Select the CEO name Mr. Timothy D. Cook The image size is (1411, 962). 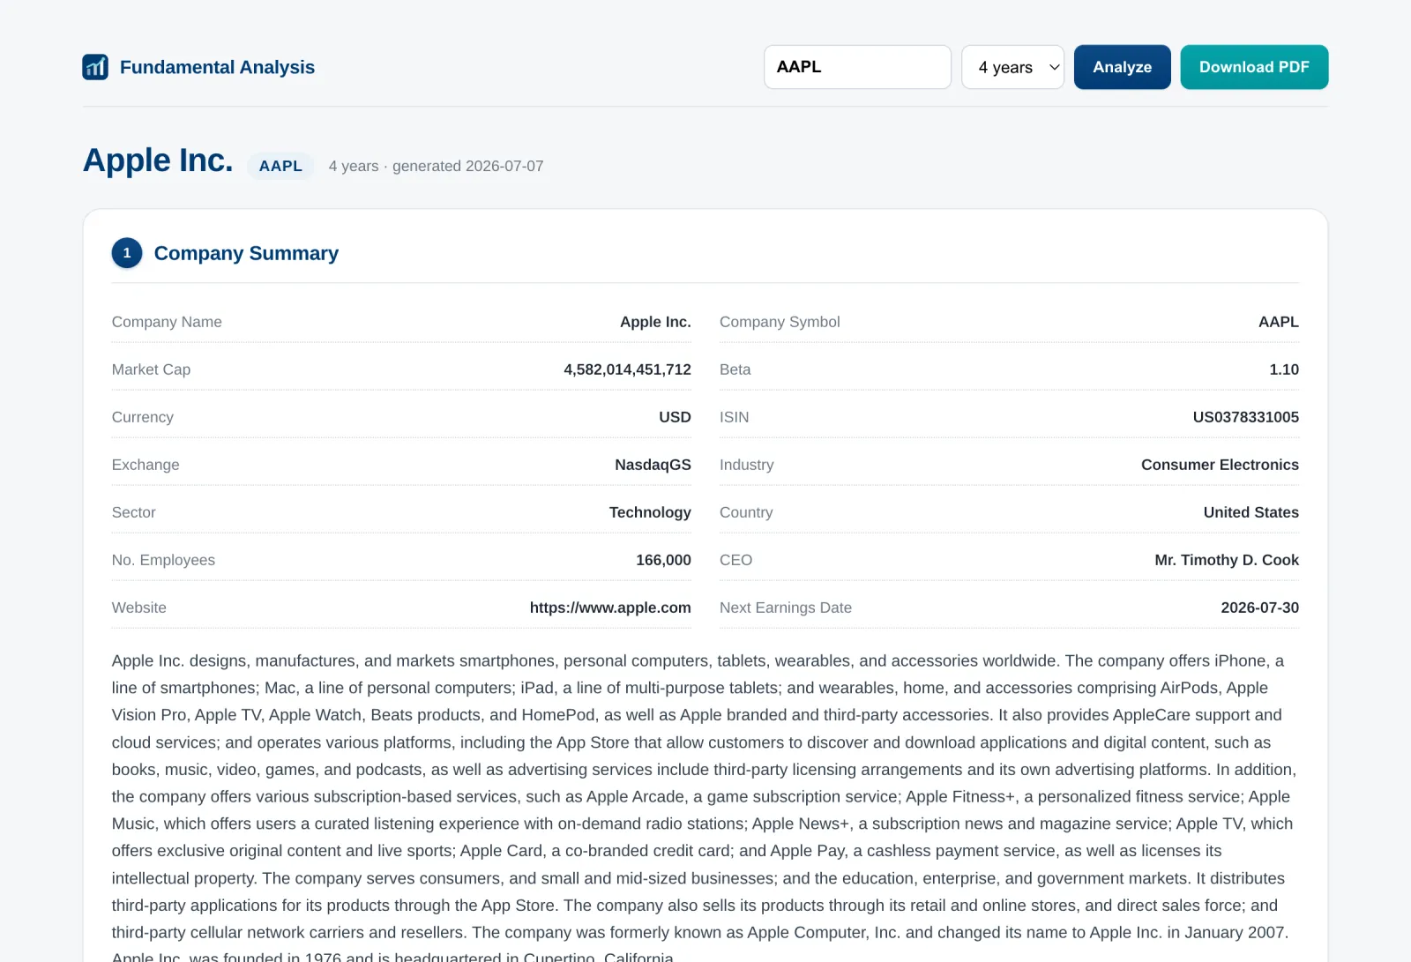click(1227, 560)
